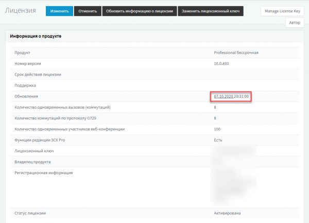Click the "Информация о продукте" section header
Screen dimensions: 309x223
36,37
